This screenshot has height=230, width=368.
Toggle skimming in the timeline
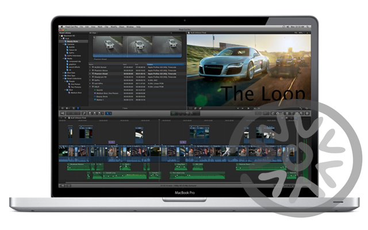coord(282,118)
